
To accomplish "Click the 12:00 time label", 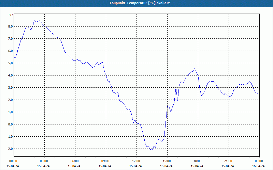I will [x=137, y=161].
